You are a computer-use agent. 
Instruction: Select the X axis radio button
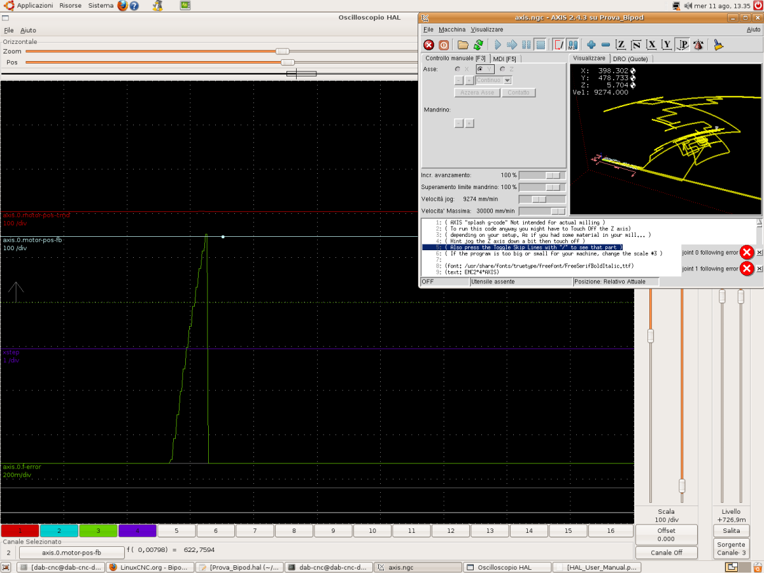457,69
